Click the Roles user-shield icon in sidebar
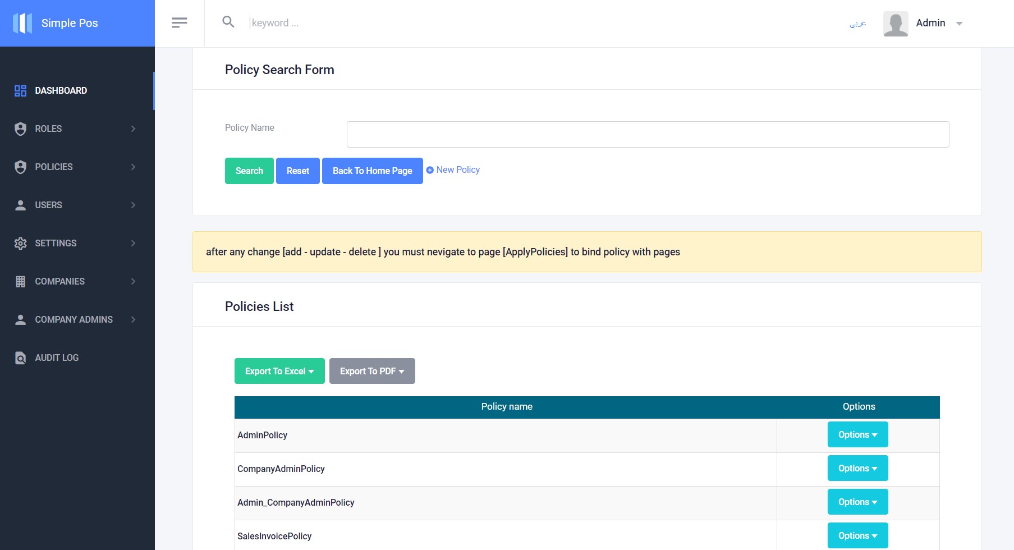 (20, 129)
